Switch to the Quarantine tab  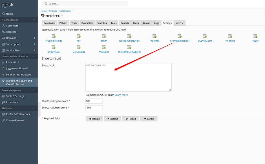tap(87, 23)
